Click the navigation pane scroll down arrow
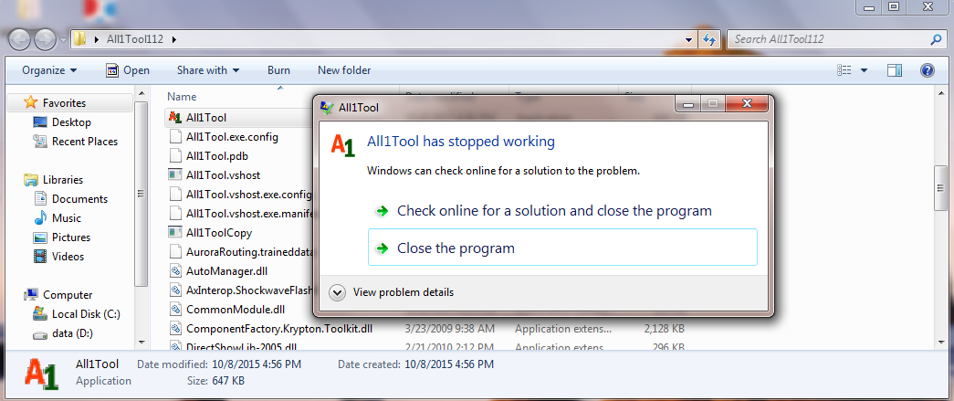 point(142,342)
